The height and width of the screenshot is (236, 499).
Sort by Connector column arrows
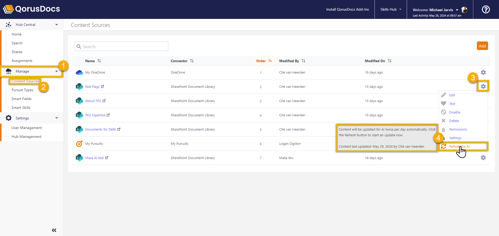point(192,61)
